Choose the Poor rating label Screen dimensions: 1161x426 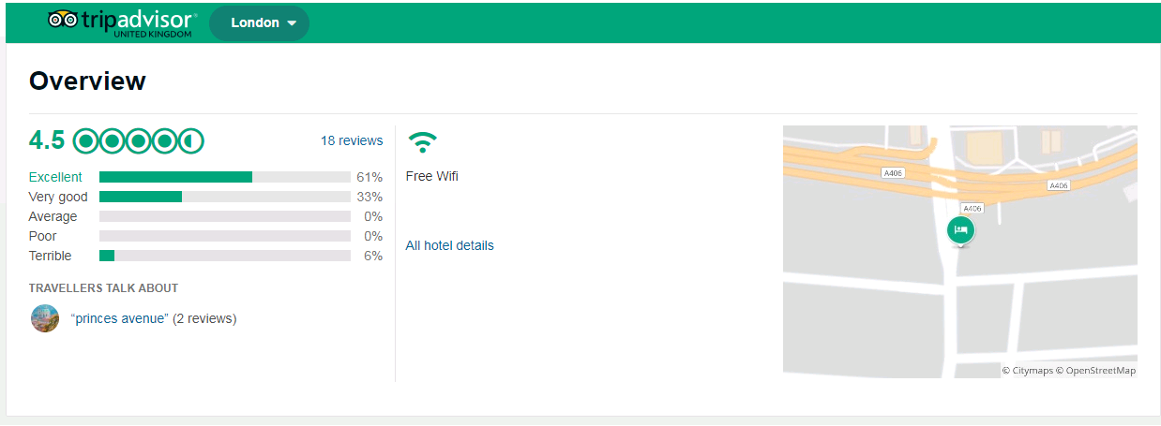(x=42, y=236)
